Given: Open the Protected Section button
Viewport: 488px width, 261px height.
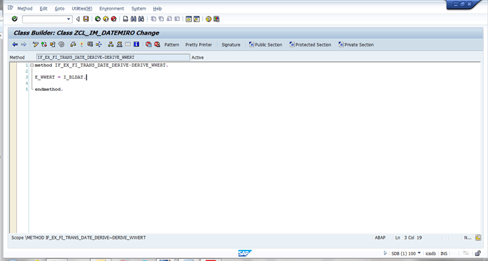Looking at the screenshot, I should 310,44.
